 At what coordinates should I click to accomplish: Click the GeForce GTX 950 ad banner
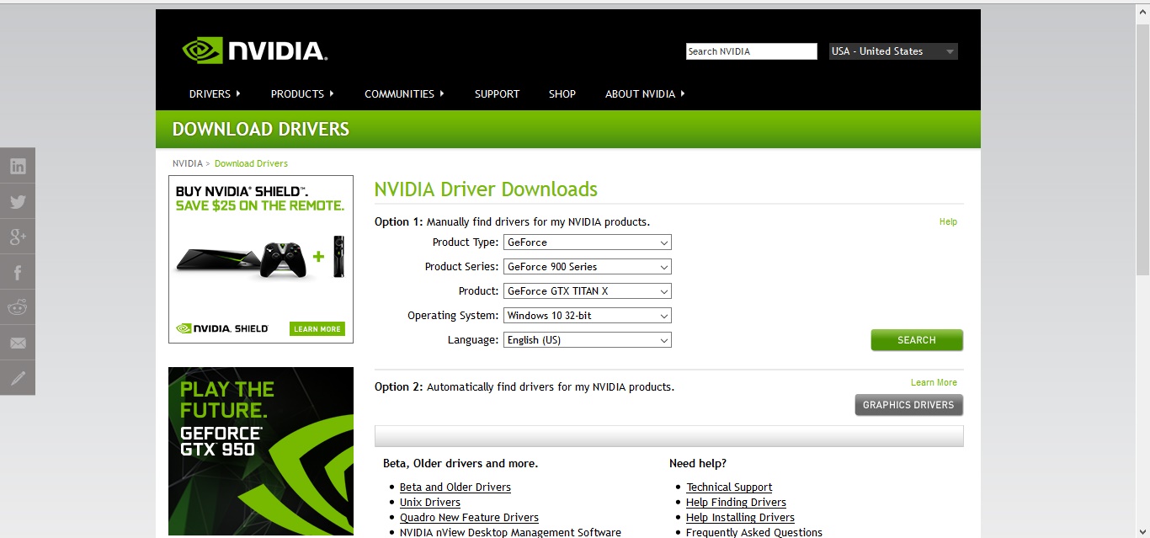coord(261,451)
